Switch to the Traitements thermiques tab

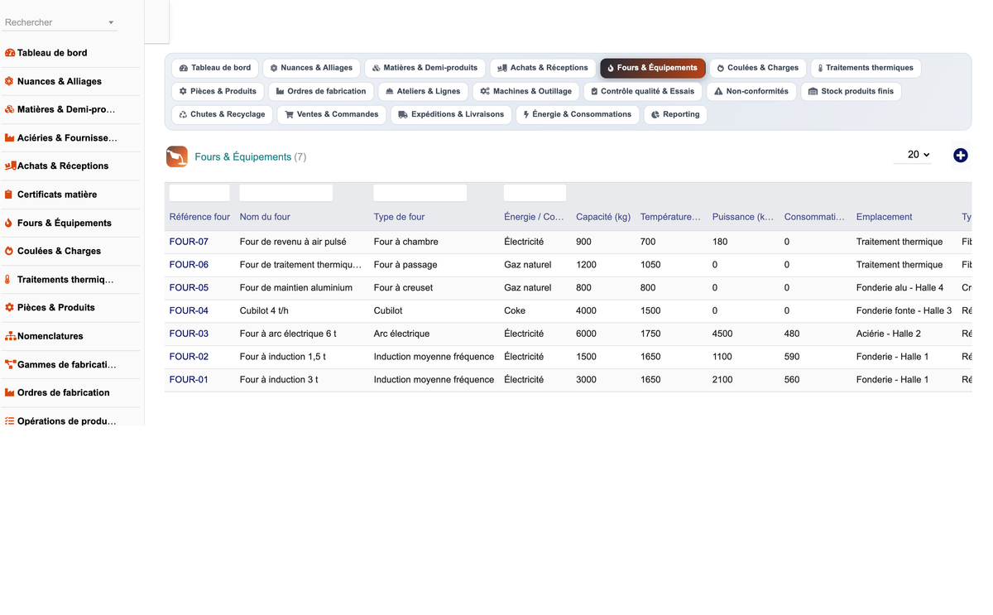866,68
